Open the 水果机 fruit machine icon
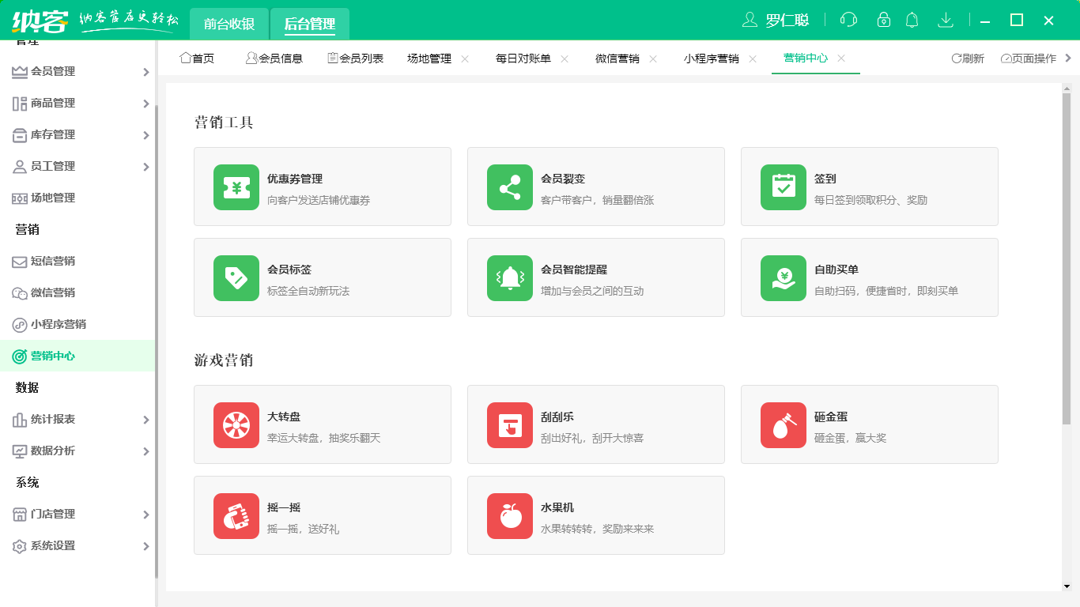The image size is (1080, 607). coord(510,515)
